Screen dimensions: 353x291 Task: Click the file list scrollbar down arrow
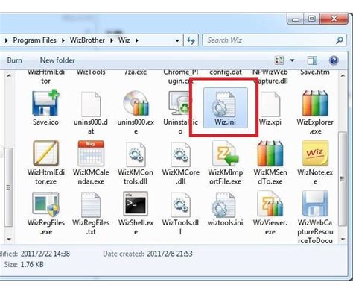click(x=343, y=239)
